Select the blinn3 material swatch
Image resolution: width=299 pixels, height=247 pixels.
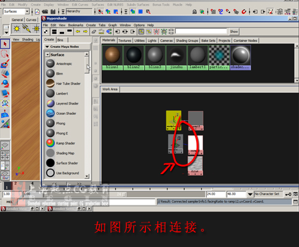click(155, 57)
